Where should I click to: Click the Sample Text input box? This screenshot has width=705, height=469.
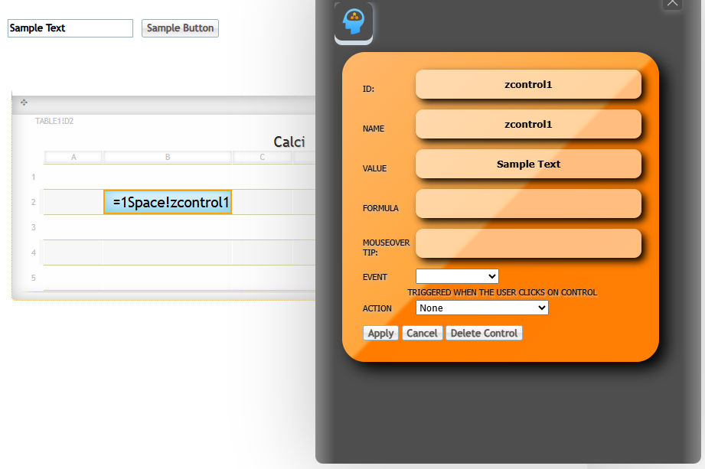[x=70, y=28]
